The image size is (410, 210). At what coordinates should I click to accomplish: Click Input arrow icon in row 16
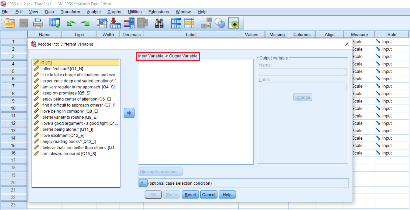(378, 153)
